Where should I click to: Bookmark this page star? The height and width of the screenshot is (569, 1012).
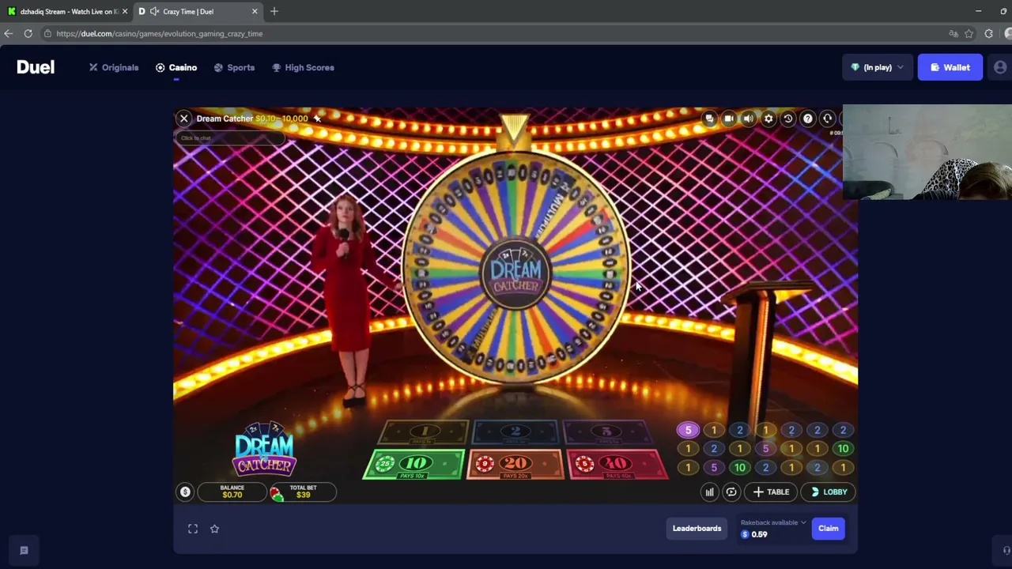969,34
